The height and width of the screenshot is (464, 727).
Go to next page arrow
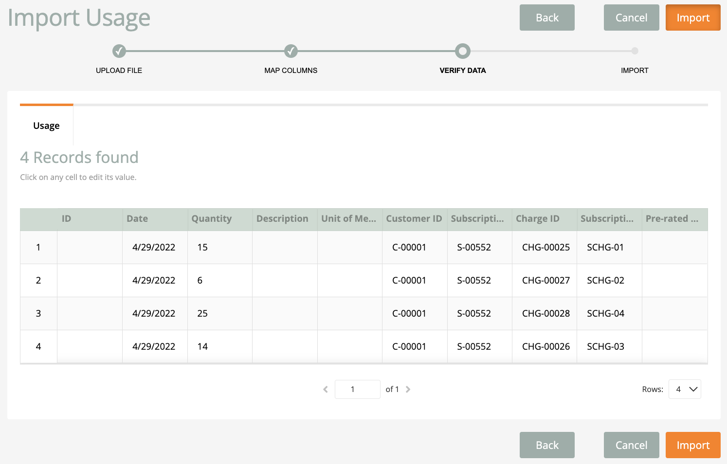[408, 389]
